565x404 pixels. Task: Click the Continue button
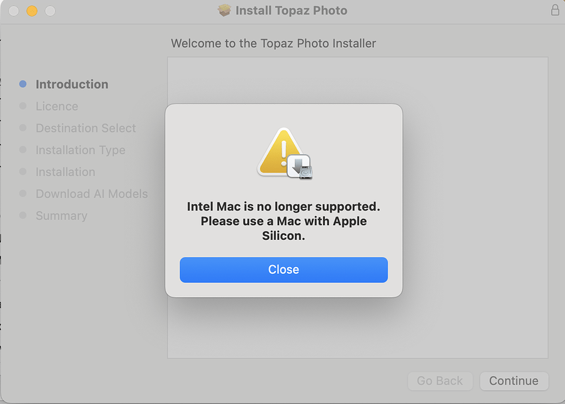(x=514, y=381)
